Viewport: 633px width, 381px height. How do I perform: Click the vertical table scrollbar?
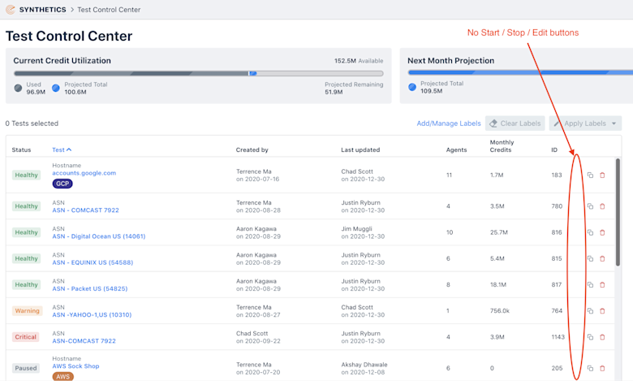[x=618, y=212]
